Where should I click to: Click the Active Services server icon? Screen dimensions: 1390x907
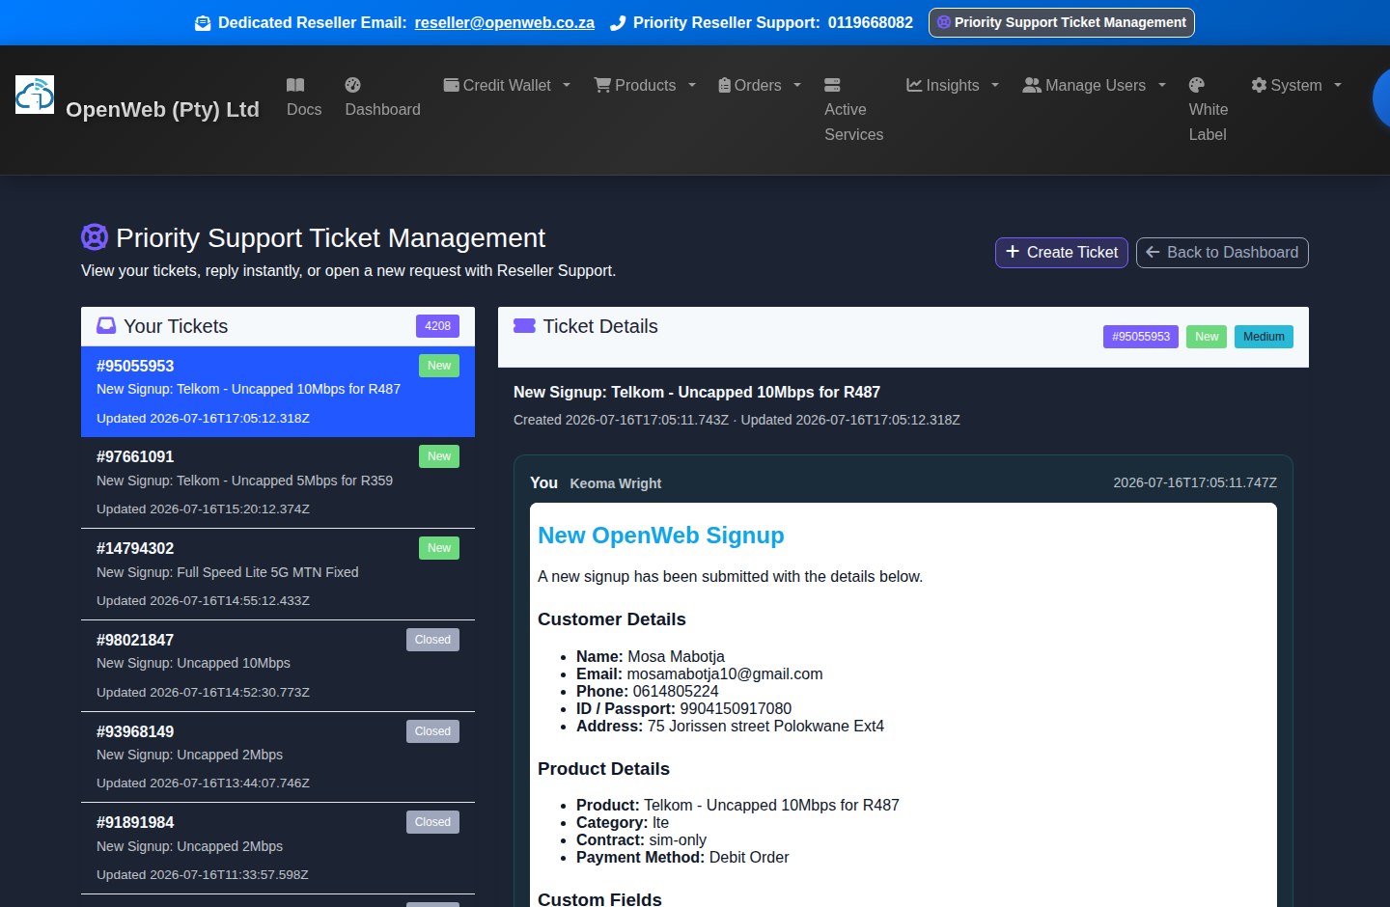(832, 85)
